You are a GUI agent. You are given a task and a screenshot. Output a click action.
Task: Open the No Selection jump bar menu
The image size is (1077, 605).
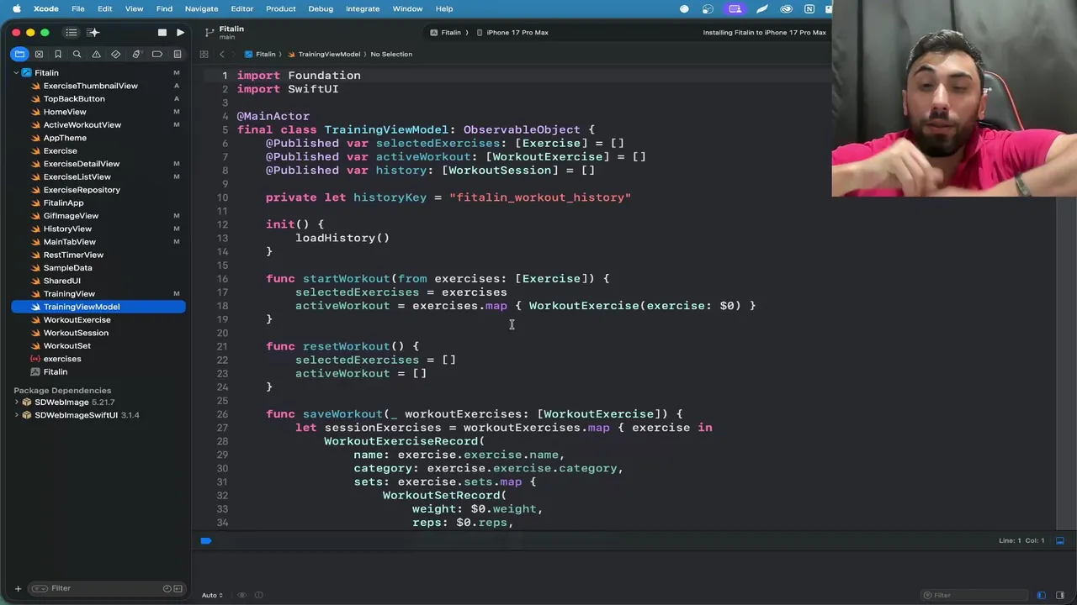click(x=391, y=54)
